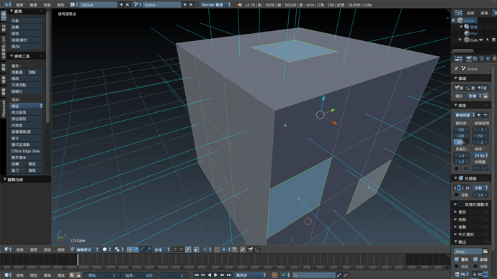
Task: Toggle the anti-aliasing panel checkbox
Action: pyautogui.click(x=461, y=178)
